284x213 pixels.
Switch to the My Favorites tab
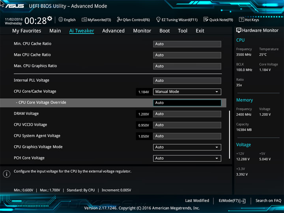point(27,31)
